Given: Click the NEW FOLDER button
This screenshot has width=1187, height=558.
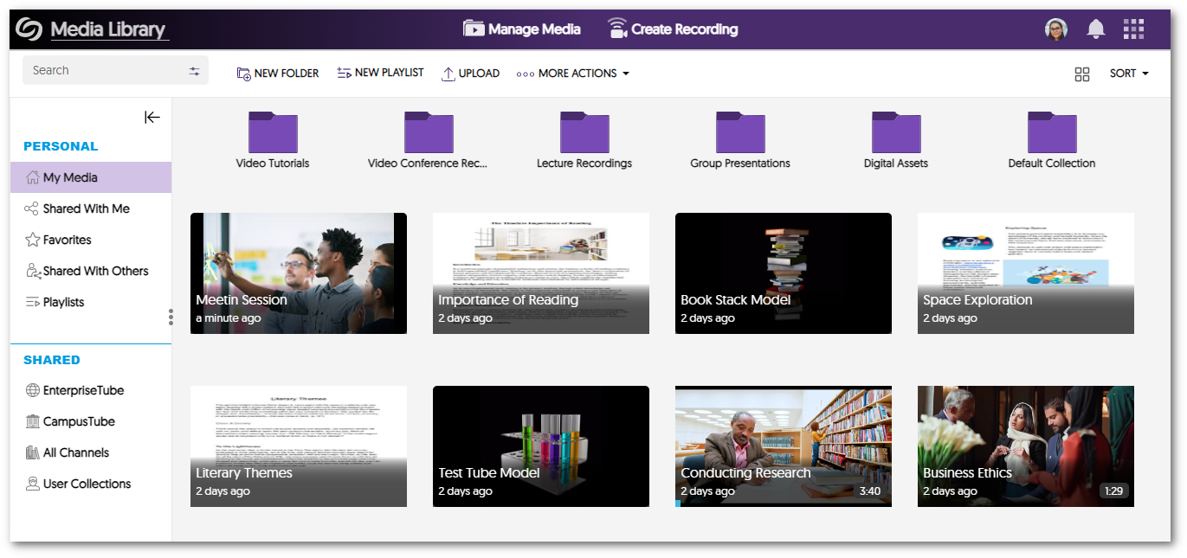Looking at the screenshot, I should point(277,74).
